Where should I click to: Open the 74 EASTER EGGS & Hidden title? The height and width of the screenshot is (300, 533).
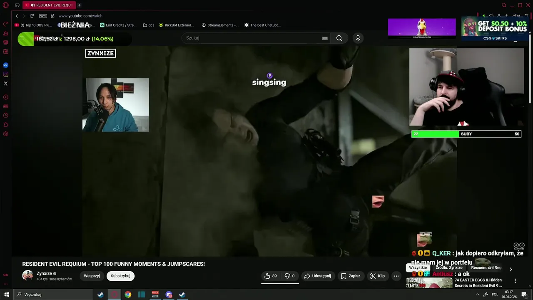pos(478,283)
